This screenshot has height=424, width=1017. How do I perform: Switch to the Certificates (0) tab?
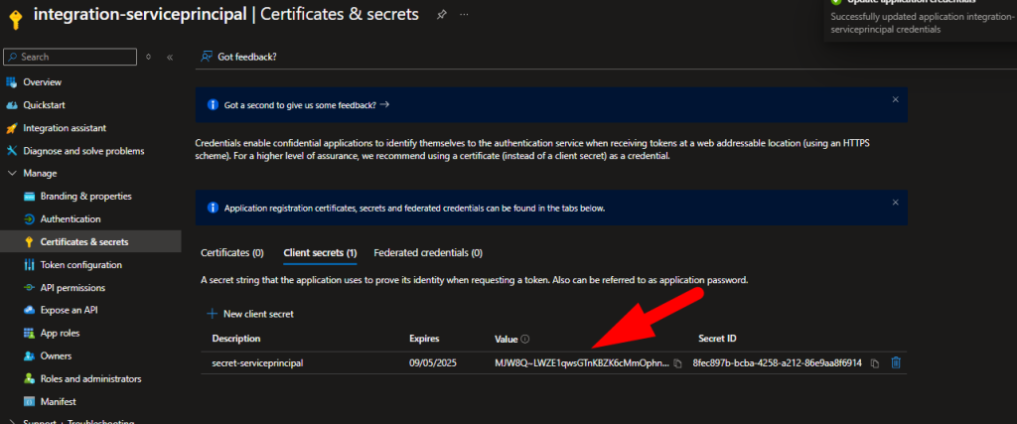231,253
